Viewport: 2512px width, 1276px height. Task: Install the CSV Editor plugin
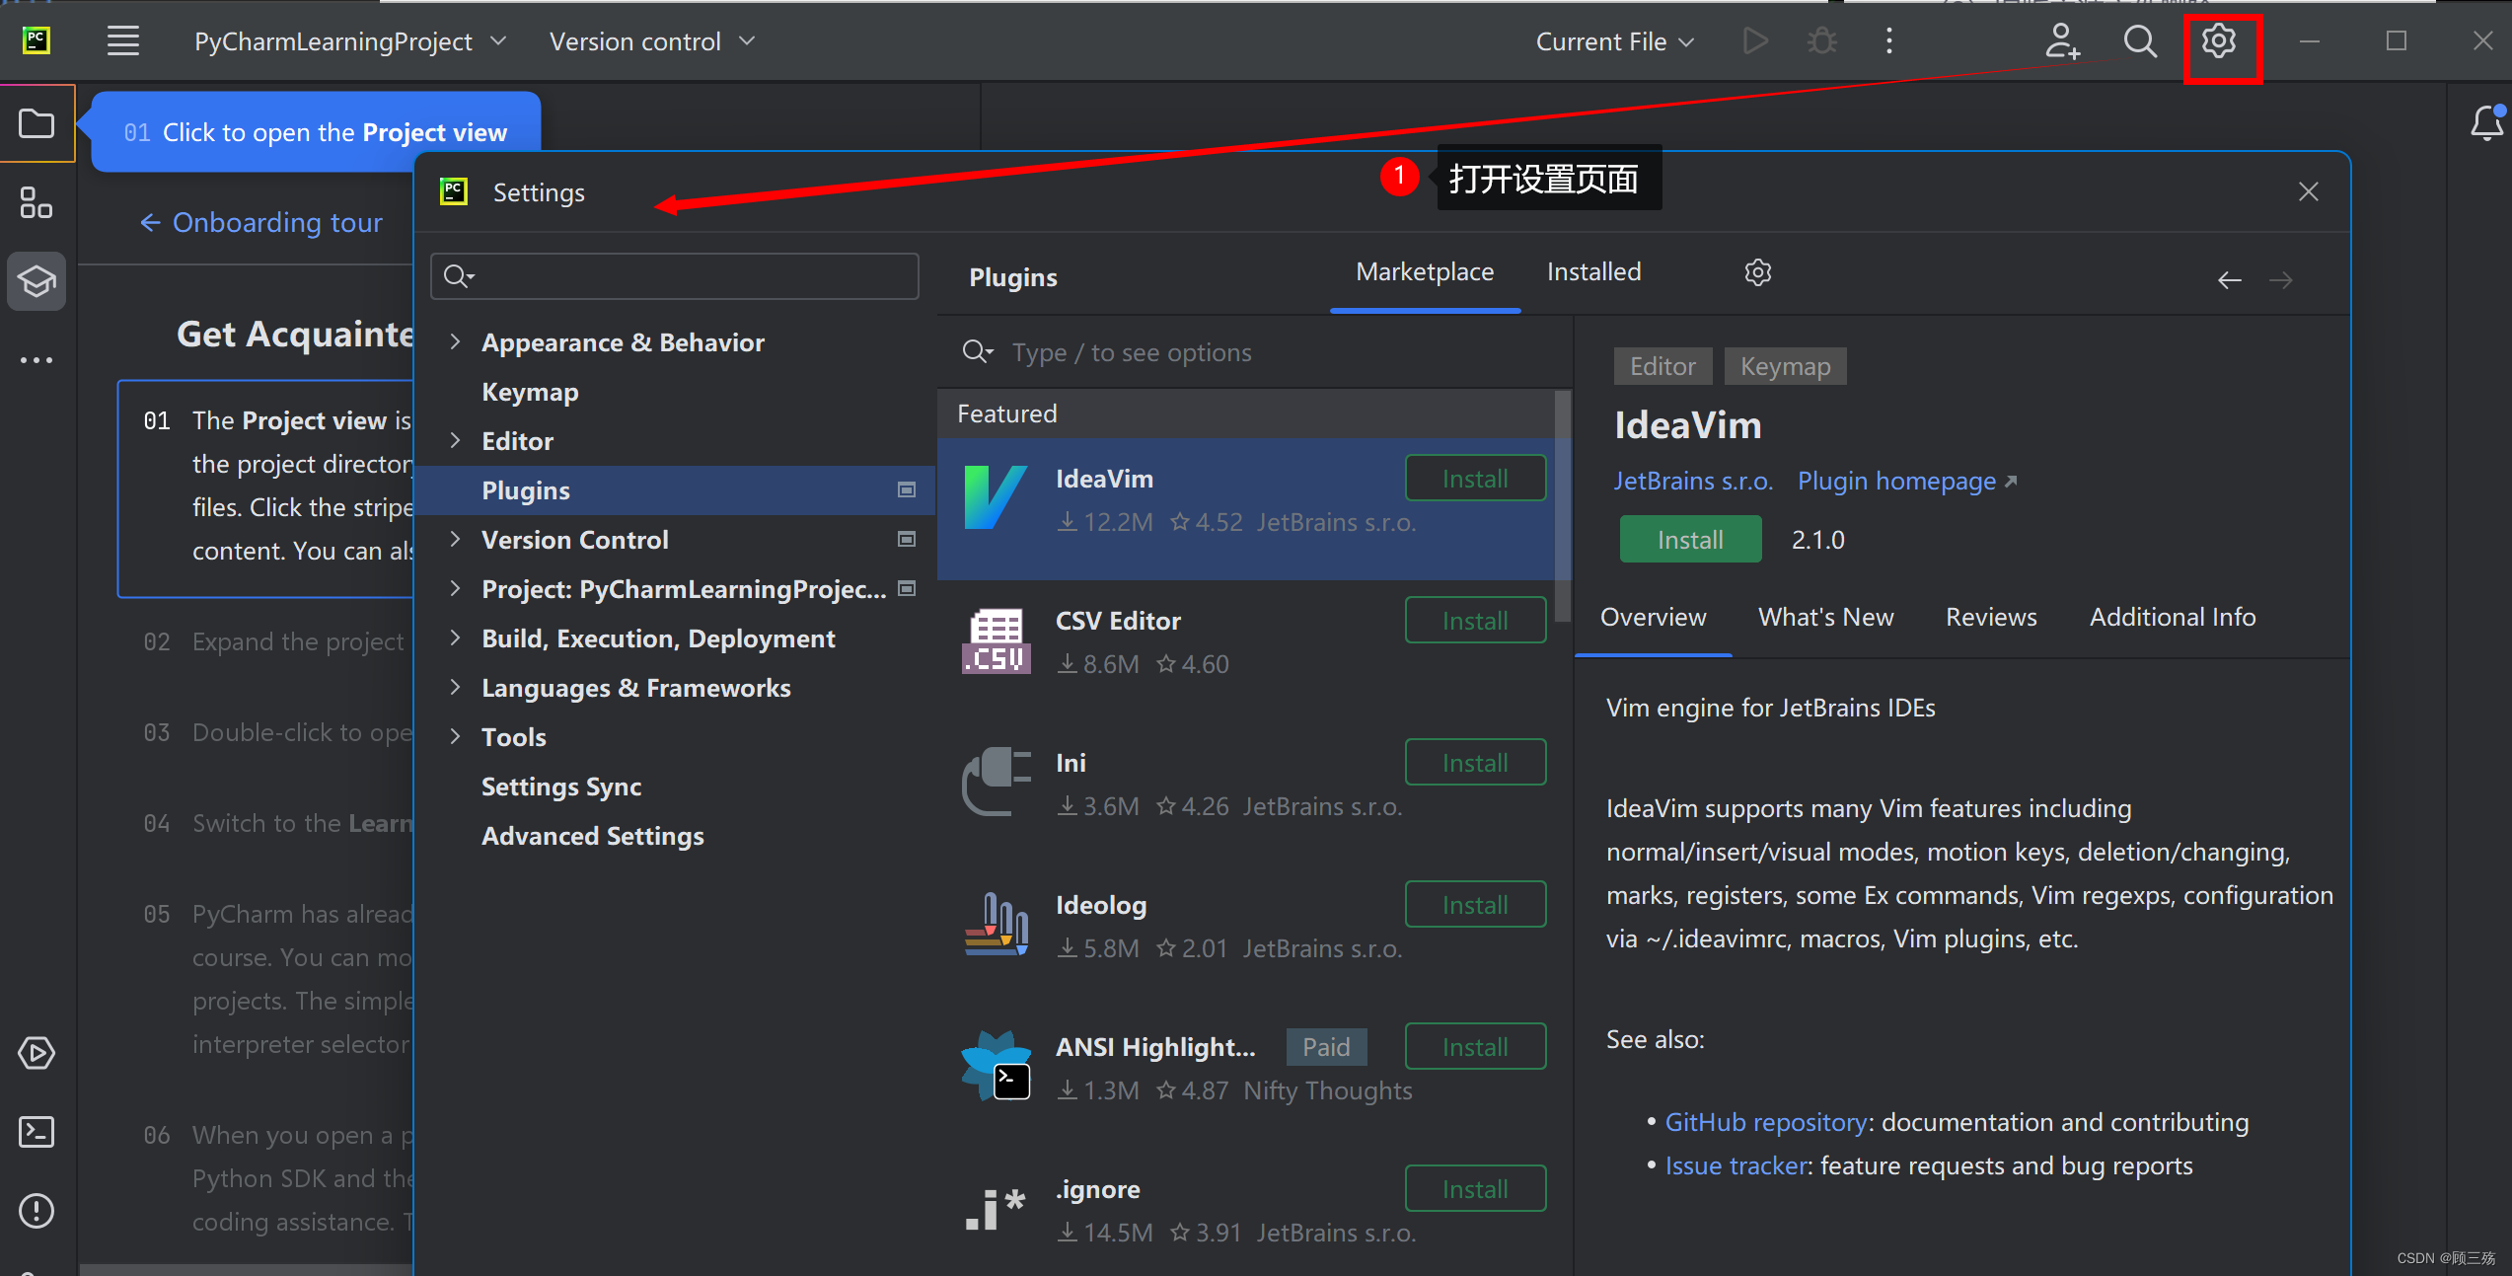click(1475, 621)
